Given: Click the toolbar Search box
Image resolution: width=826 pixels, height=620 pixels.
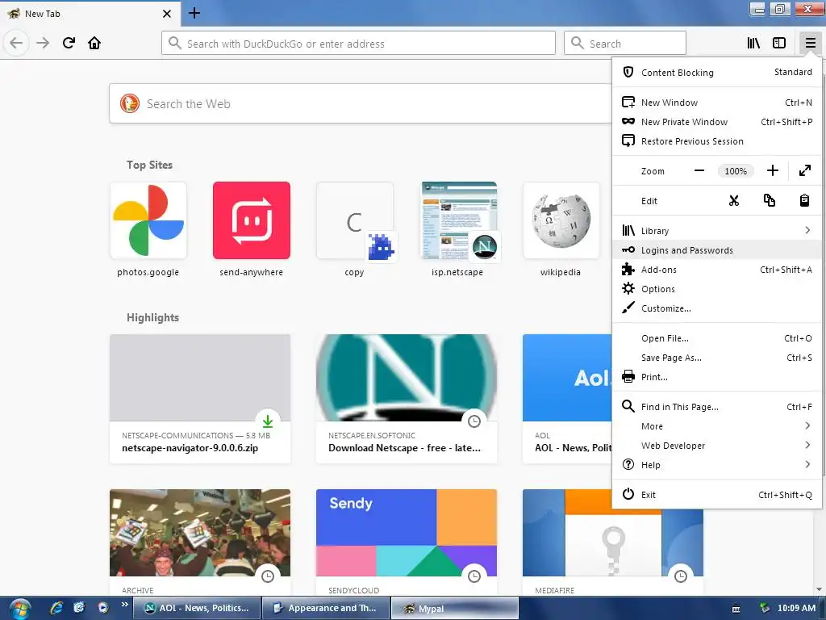Looking at the screenshot, I should click(625, 44).
